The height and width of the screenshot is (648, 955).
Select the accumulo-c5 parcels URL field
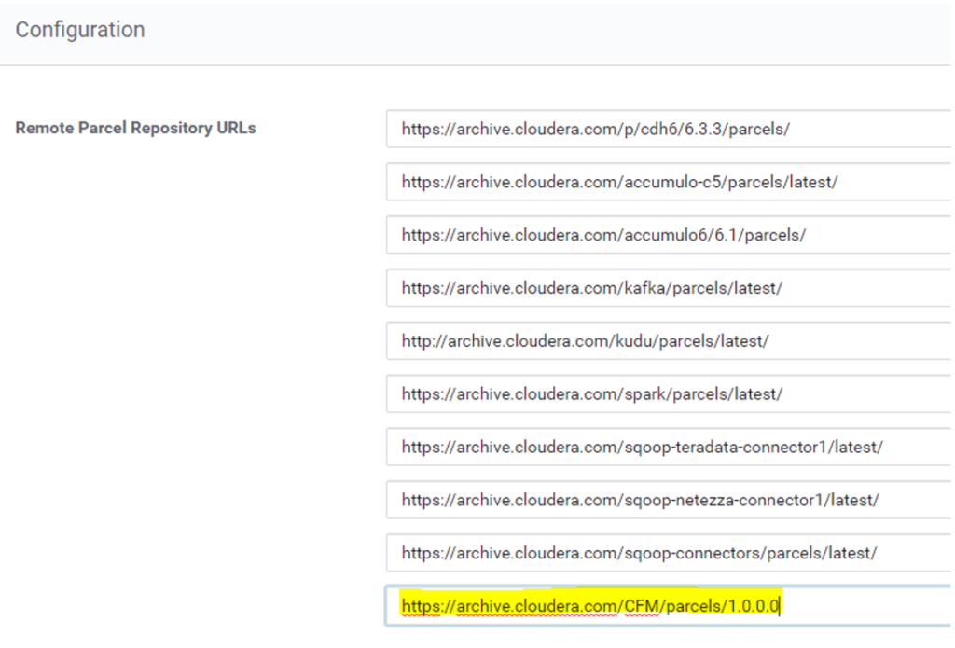tap(669, 182)
